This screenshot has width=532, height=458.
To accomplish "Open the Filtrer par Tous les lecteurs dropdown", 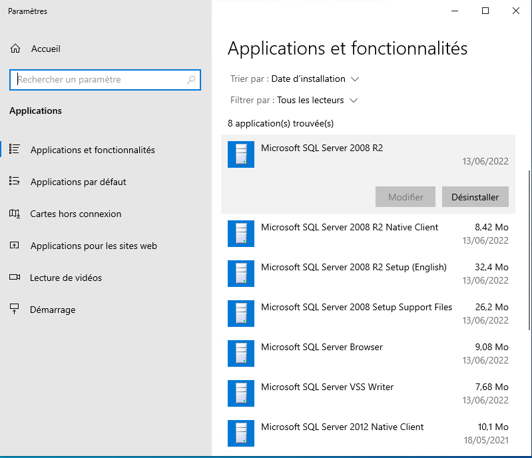I will click(x=294, y=101).
